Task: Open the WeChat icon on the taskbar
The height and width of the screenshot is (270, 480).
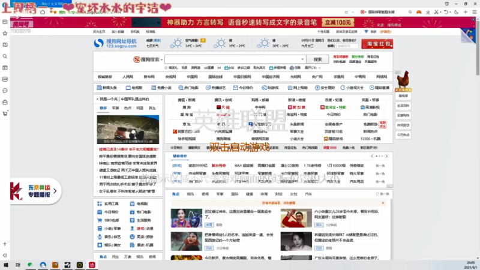Action: (x=29, y=265)
